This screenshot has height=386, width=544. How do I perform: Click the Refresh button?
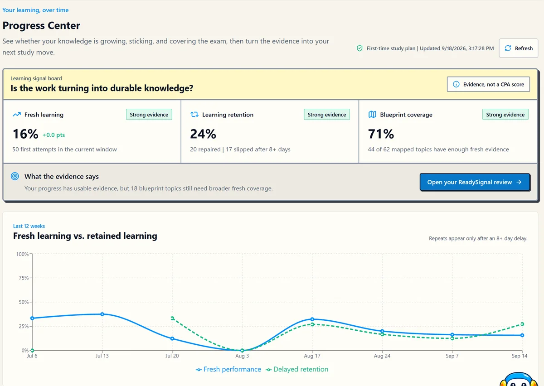[x=518, y=48]
